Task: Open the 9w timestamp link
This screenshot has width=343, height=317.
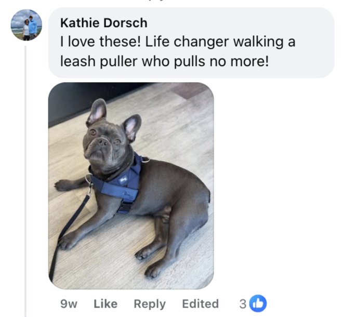Action: (69, 304)
